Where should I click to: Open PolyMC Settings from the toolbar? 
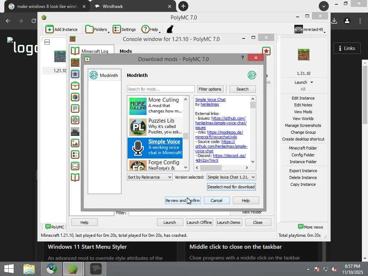click(x=124, y=29)
